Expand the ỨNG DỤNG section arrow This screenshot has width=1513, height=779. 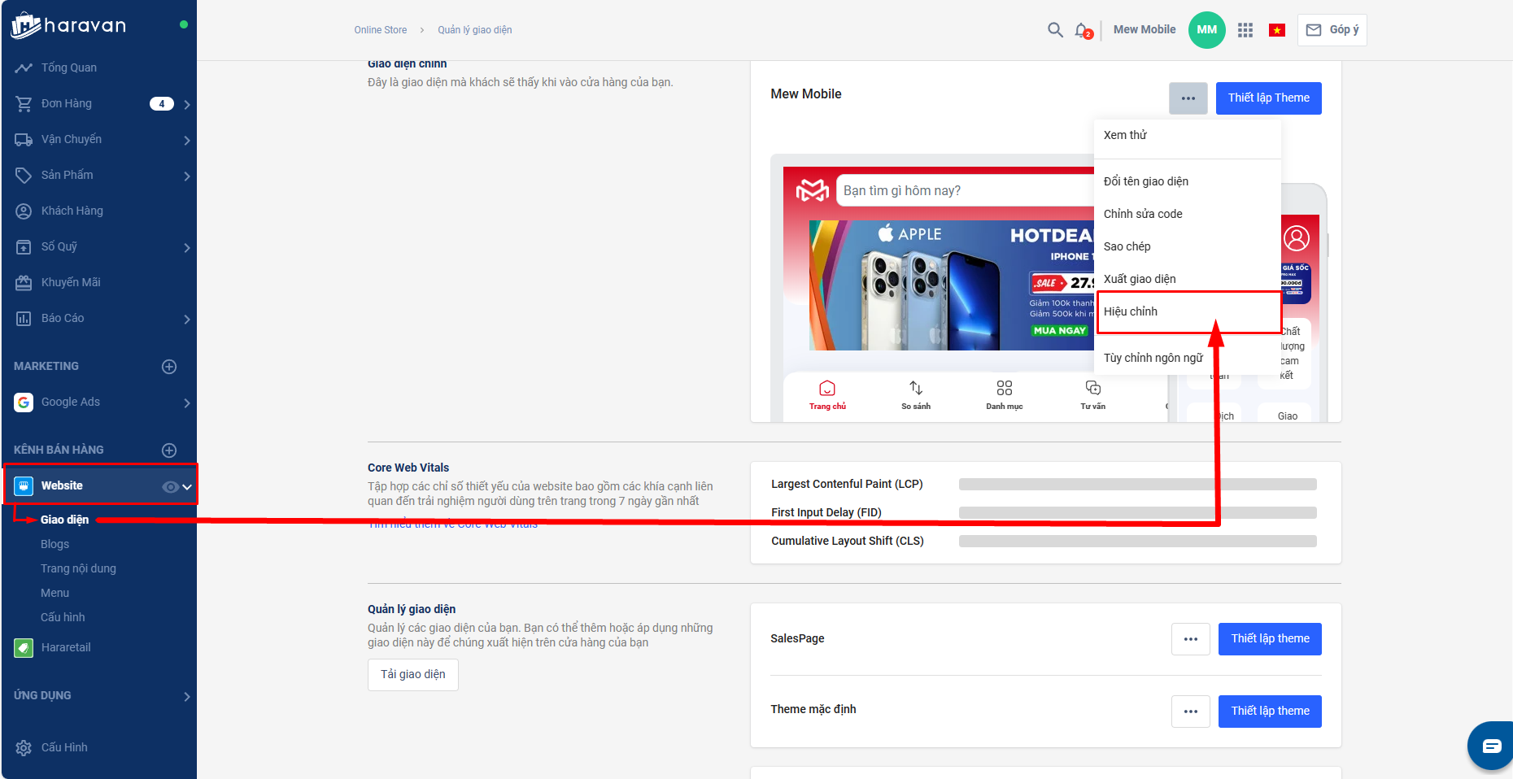tap(187, 696)
